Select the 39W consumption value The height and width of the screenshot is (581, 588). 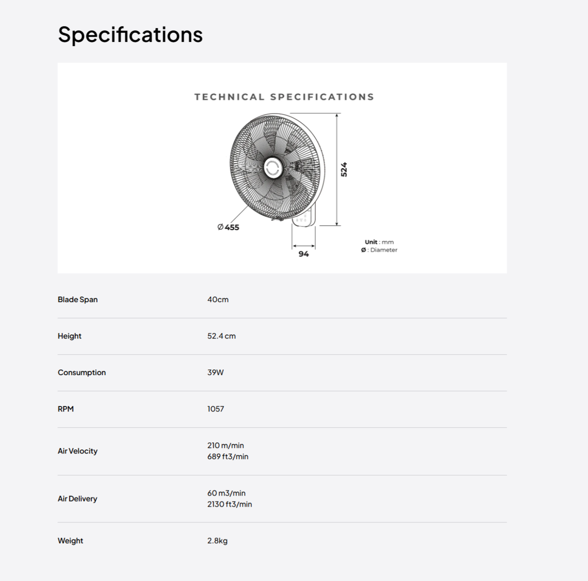215,372
